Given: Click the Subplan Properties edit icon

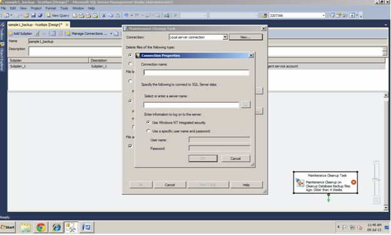Looking at the screenshot, I should pyautogui.click(x=37, y=34).
